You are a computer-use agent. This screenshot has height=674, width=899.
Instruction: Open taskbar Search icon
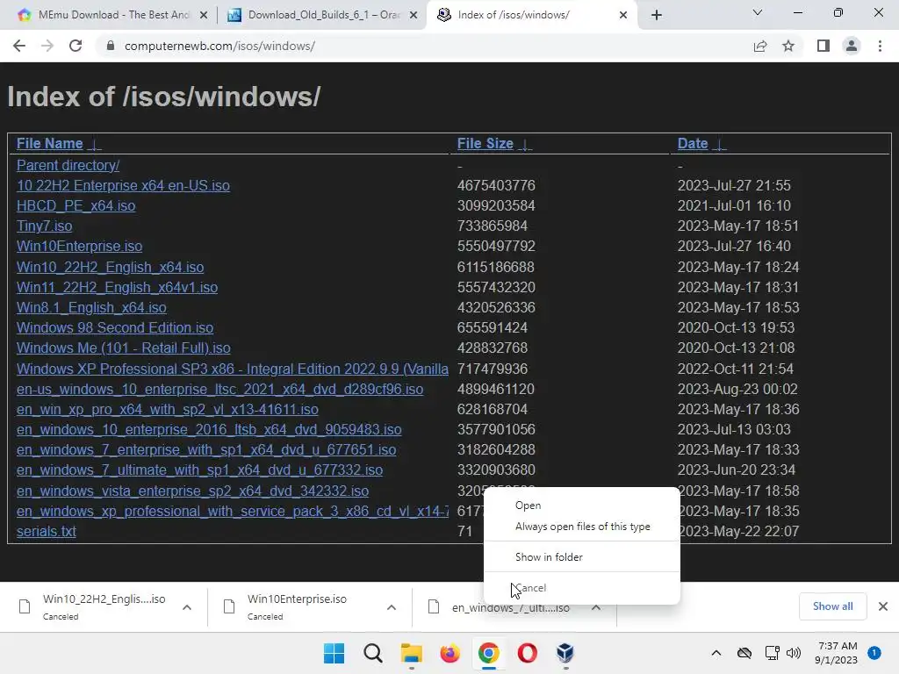pyautogui.click(x=372, y=653)
